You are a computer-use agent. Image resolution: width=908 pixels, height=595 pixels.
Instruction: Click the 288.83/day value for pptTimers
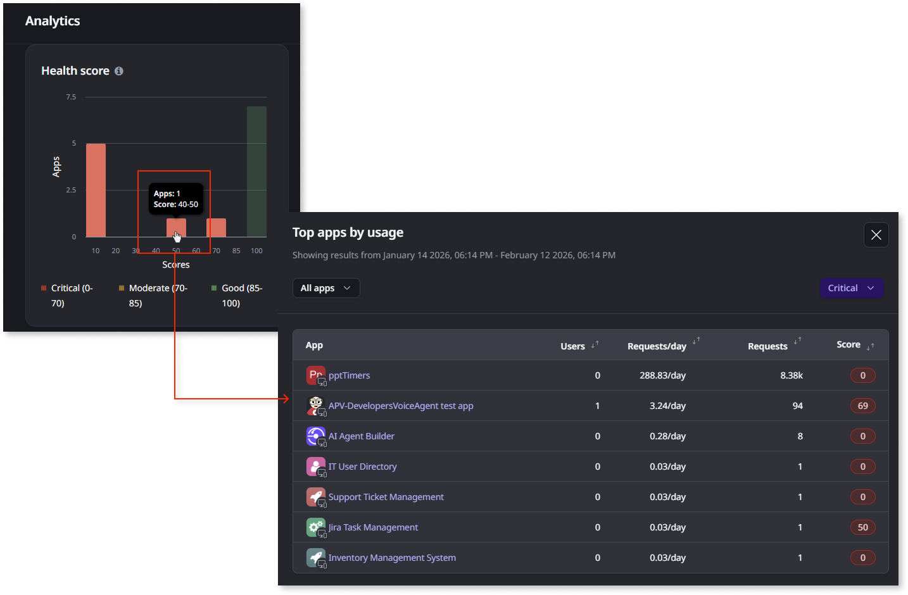662,375
